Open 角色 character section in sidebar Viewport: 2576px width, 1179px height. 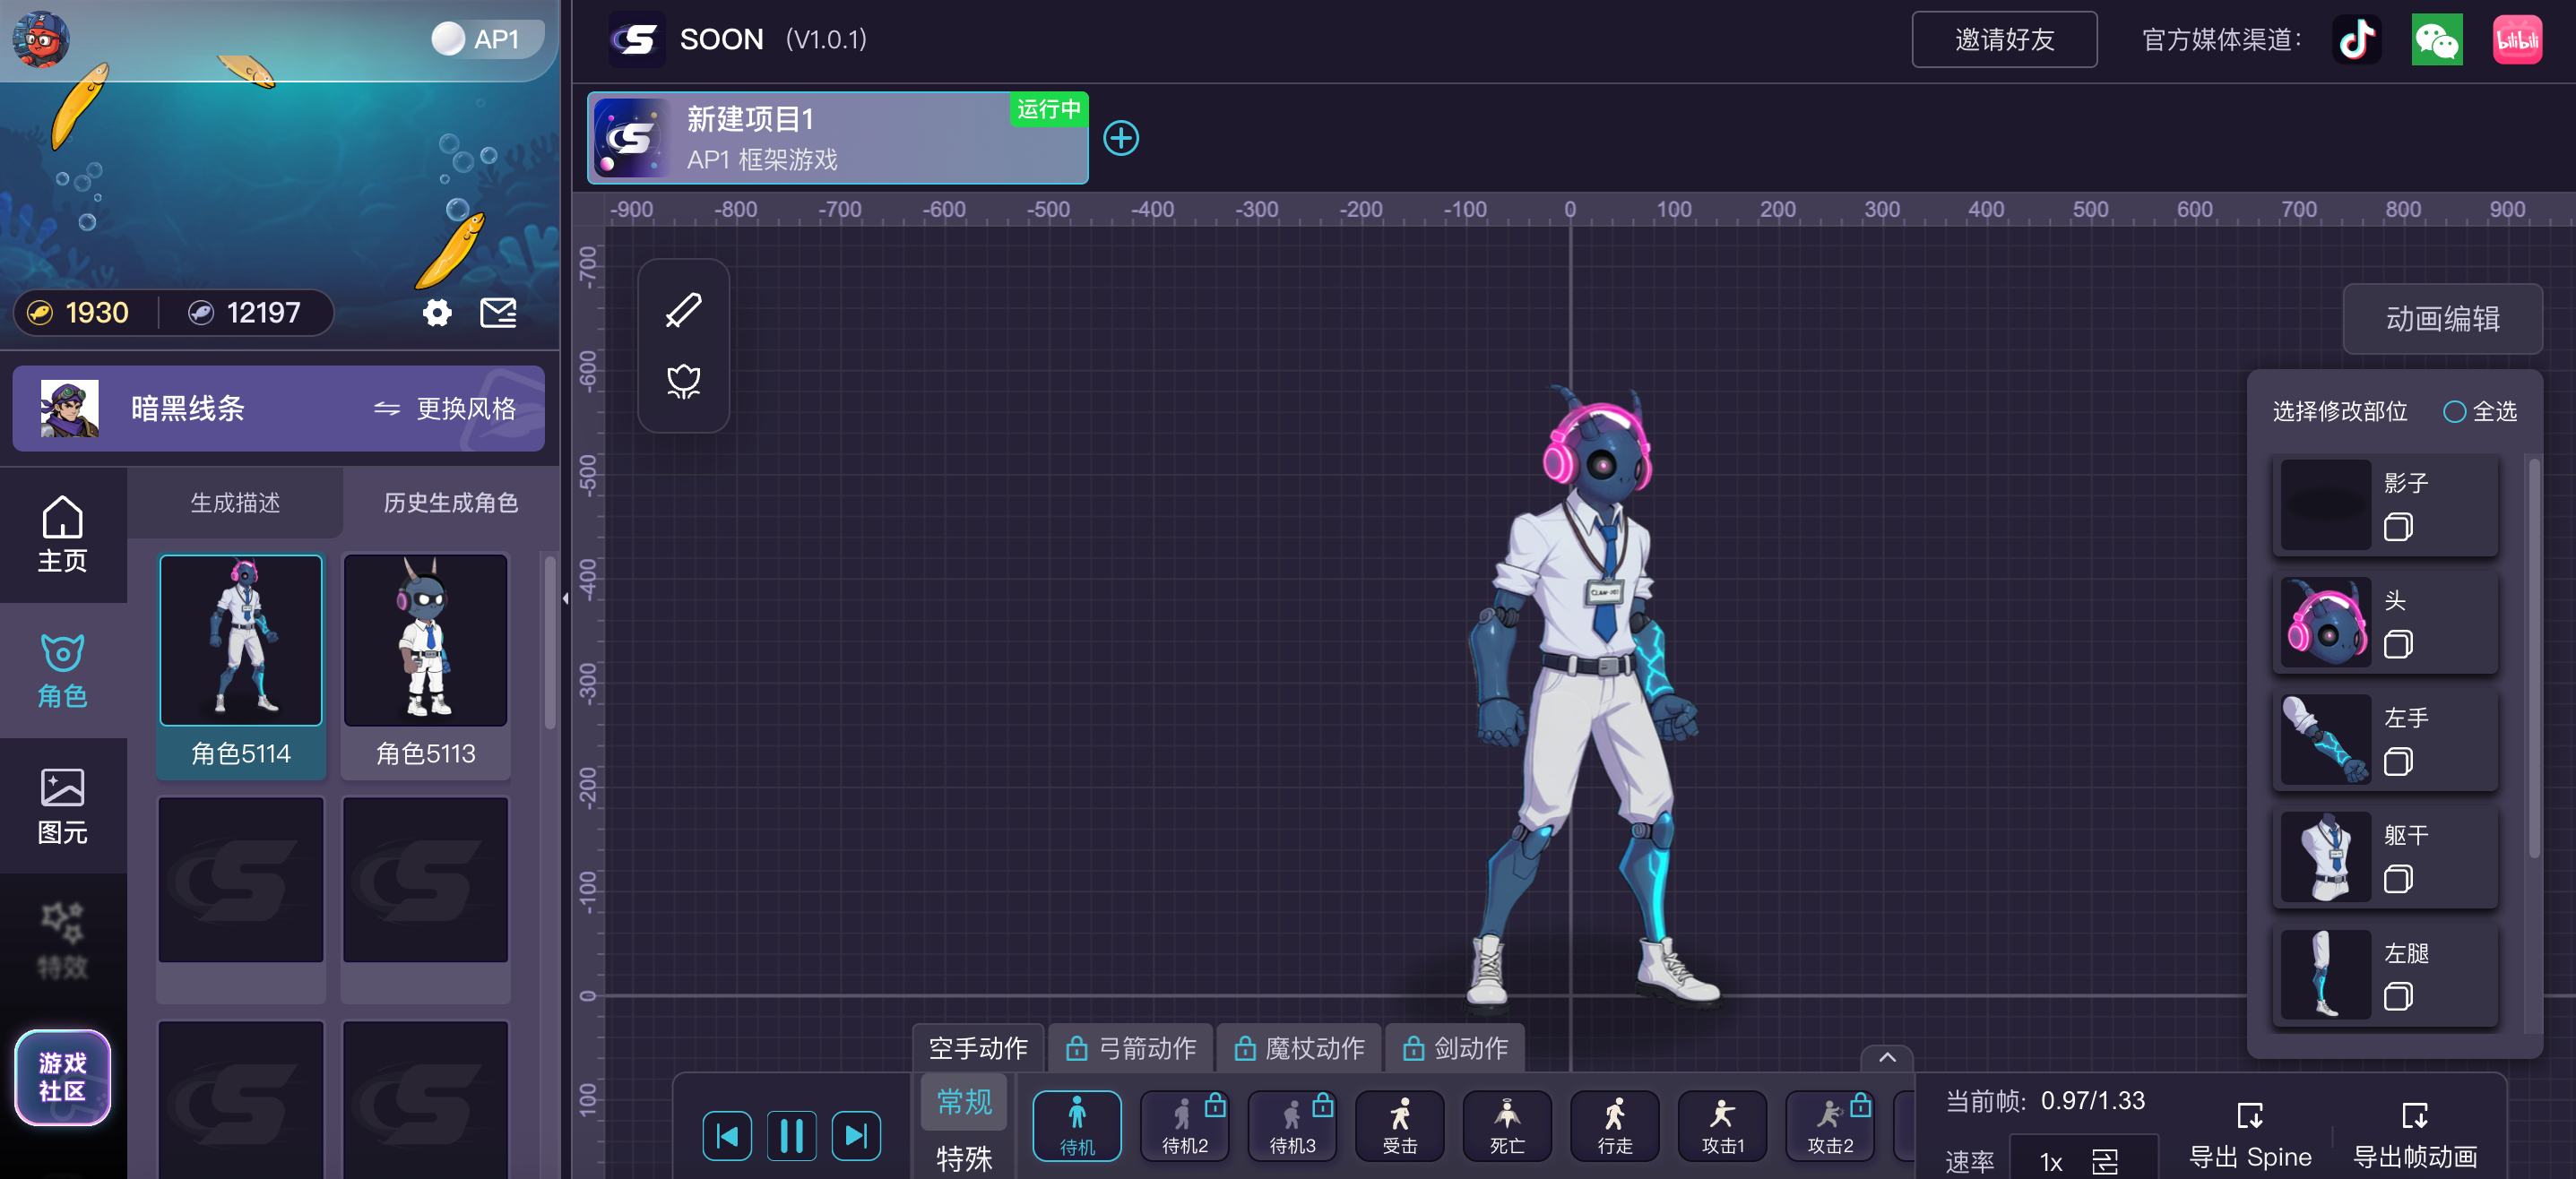pos(63,670)
